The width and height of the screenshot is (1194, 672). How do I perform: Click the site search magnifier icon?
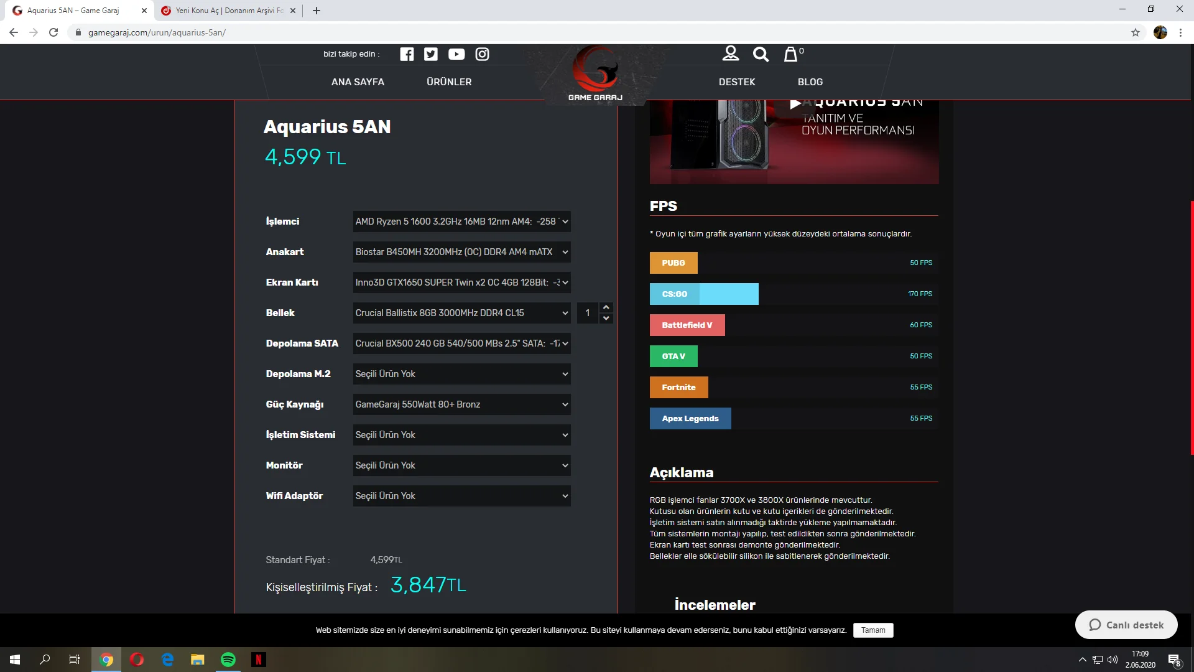point(761,55)
